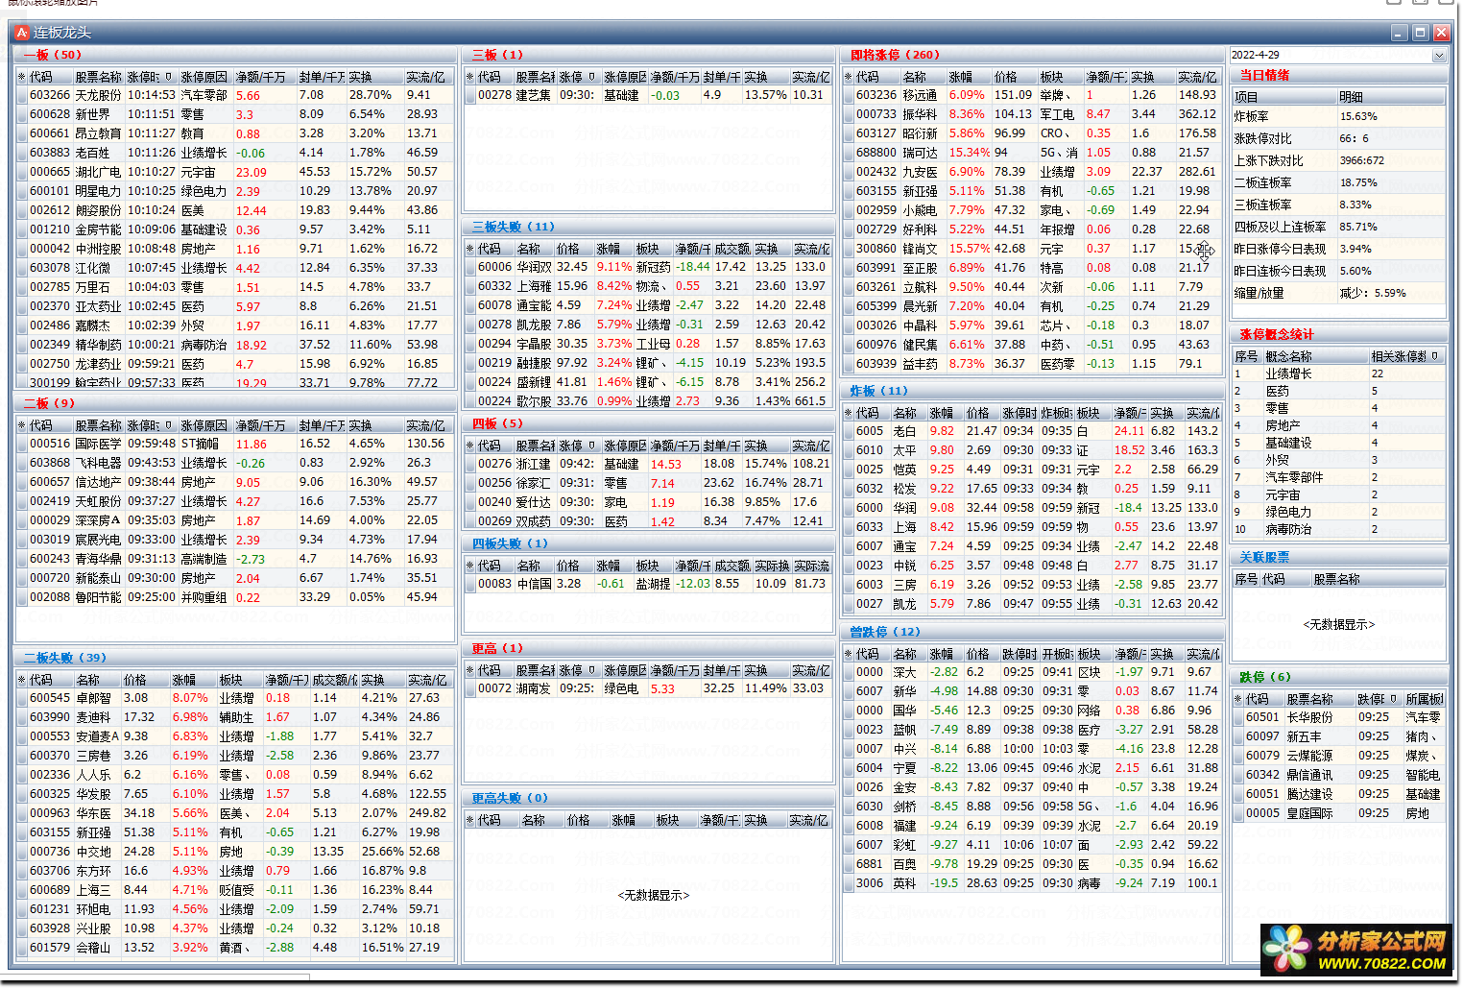Click the 三板失败（11）panel title
Image resolution: width=1463 pixels, height=988 pixels.
click(514, 227)
